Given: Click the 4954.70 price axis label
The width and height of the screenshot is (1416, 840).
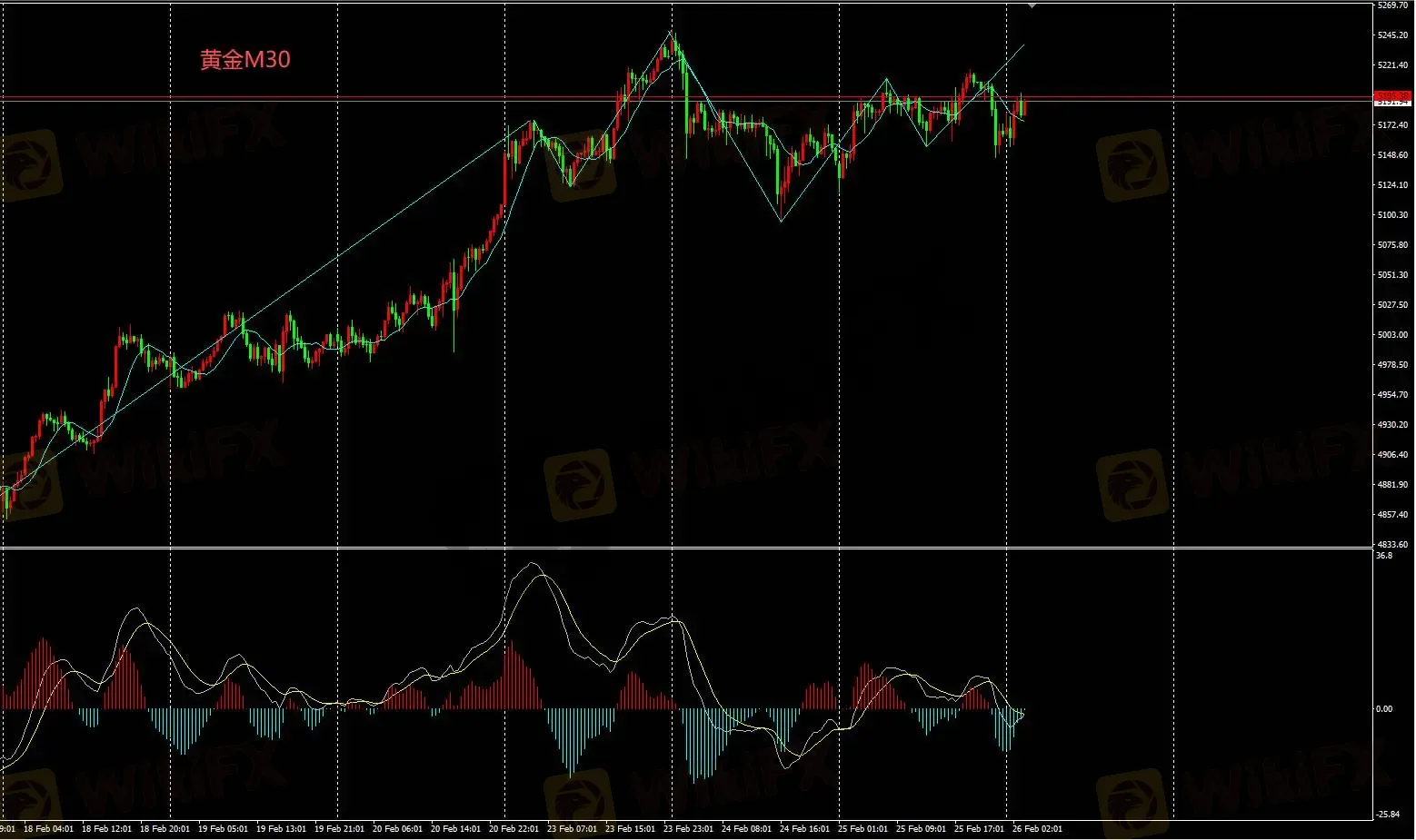Looking at the screenshot, I should click(x=1392, y=395).
